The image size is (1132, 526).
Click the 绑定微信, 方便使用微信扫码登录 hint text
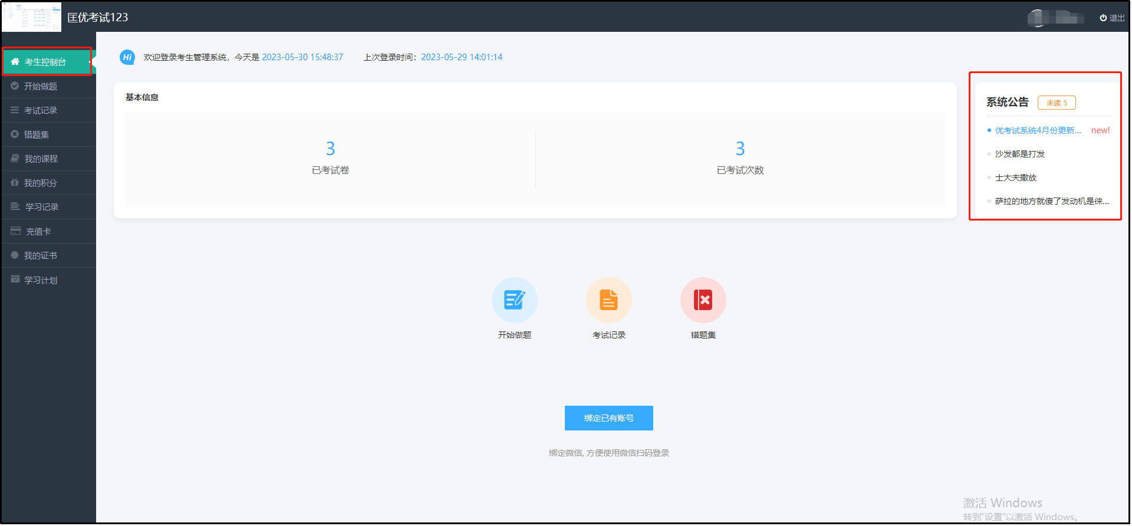(608, 453)
